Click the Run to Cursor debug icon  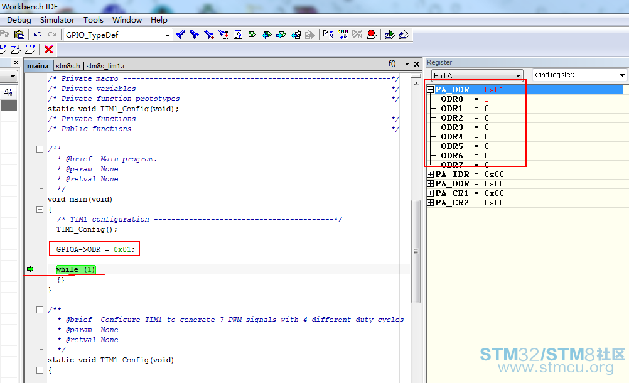(16, 50)
